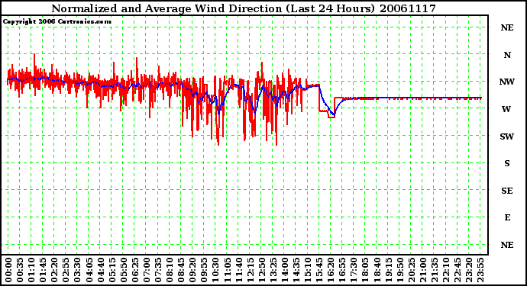
Task: Click the 10:30 time label
Action: tap(215, 270)
